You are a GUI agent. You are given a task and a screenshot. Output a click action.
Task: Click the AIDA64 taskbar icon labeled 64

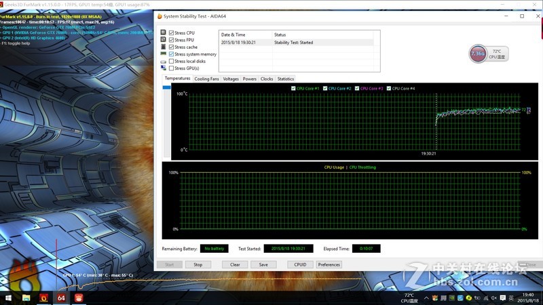61,297
